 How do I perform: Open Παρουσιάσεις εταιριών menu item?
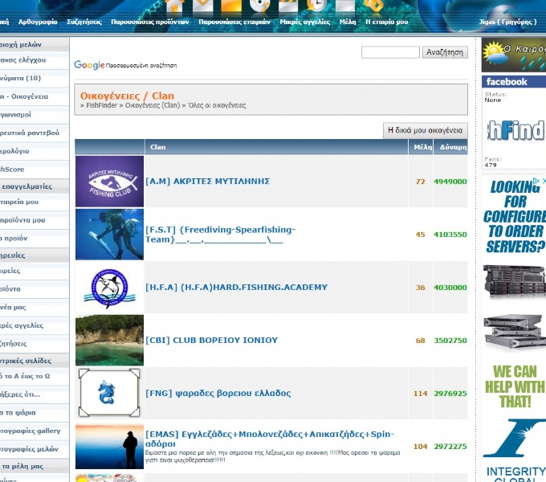[x=234, y=22]
